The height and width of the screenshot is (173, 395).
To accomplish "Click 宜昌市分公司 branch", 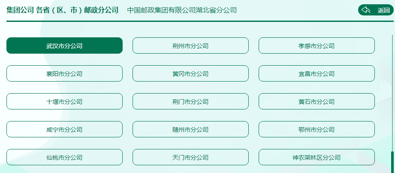I will click(x=317, y=73).
